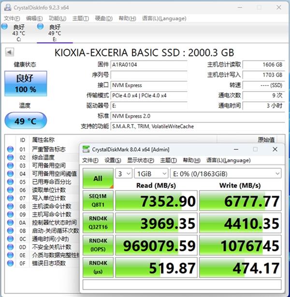Click status orb for attribute 0C 通电时间
Image resolution: width=290 pixels, height=297 pixels.
[x=11, y=239]
